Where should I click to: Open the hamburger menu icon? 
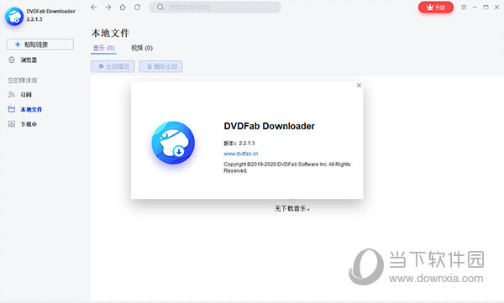[x=464, y=7]
